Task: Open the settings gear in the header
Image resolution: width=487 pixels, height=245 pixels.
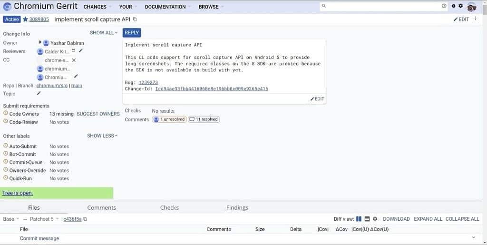Action: (x=460, y=6)
